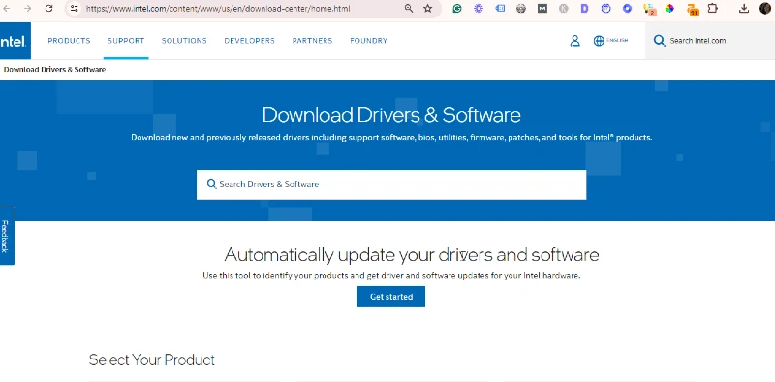The height and width of the screenshot is (382, 775).
Task: Open the gray K extension icon
Action: pos(564,9)
